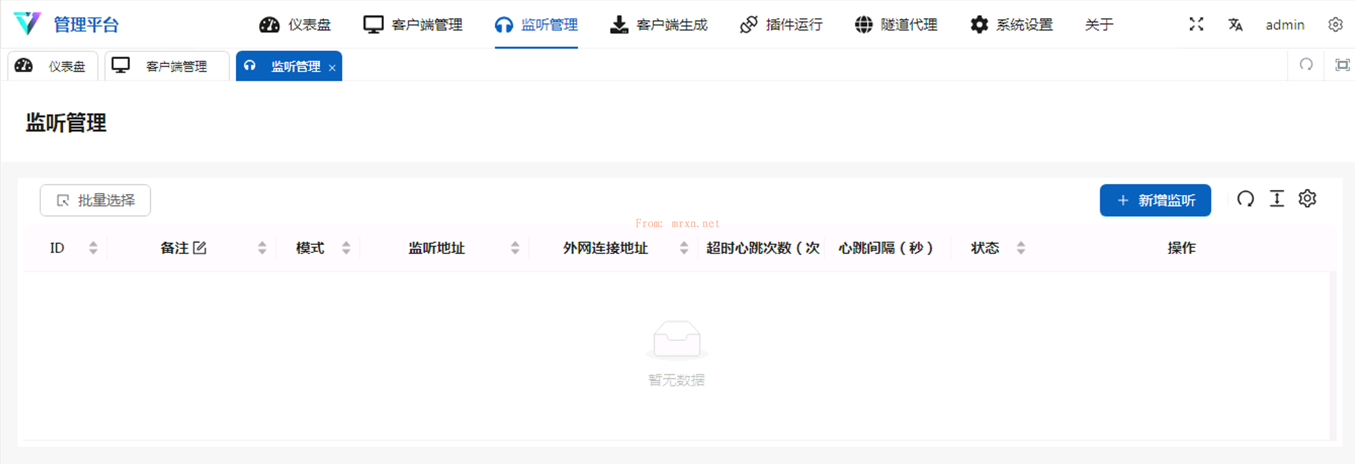Sort table by 模式 column
The height and width of the screenshot is (464, 1355).
tap(346, 248)
